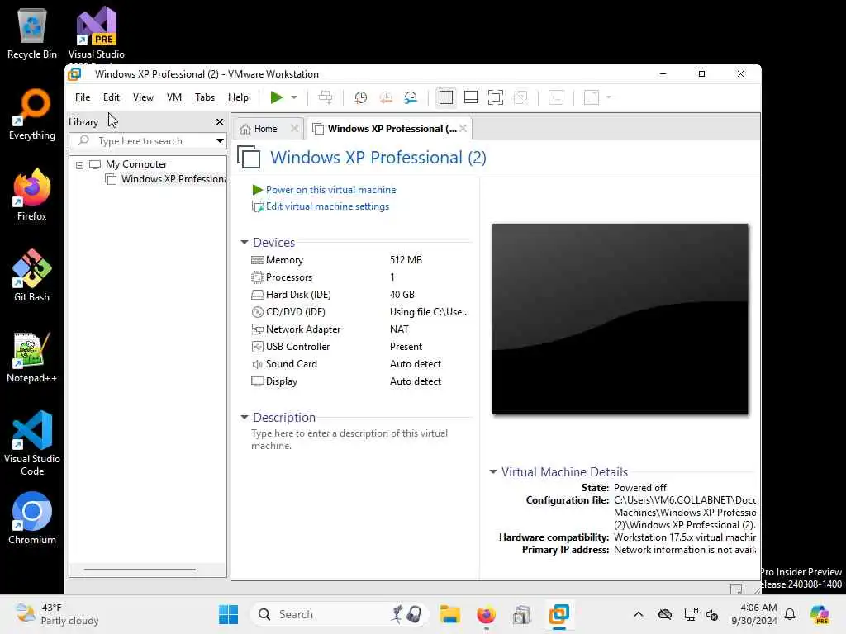The image size is (846, 634).
Task: Show hidden system tray icons chevron
Action: tap(639, 614)
